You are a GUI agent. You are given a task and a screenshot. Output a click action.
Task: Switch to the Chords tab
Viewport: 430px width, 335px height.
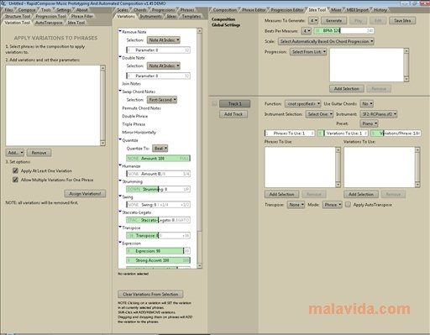tap(140, 10)
